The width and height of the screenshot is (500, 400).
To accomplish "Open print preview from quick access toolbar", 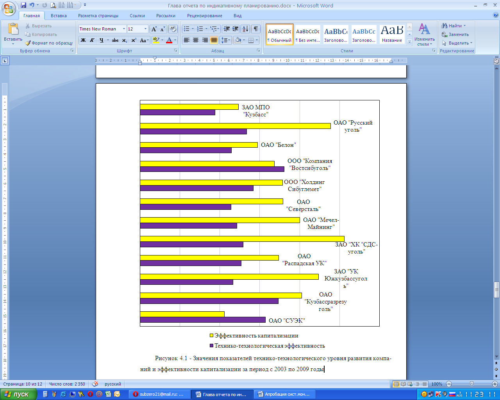I will (x=53, y=5).
